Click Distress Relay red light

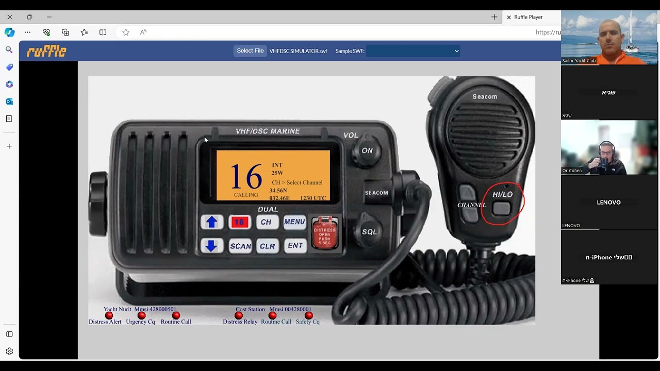point(239,315)
